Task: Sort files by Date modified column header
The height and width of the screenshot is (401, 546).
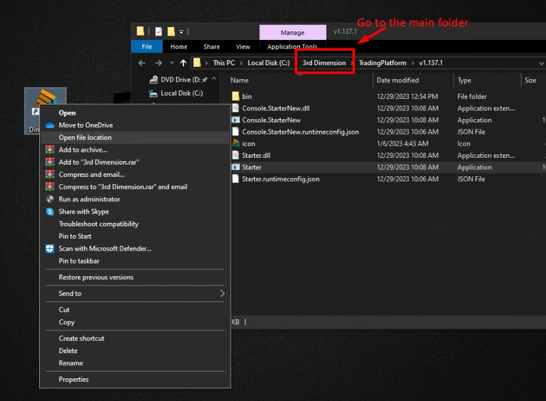Action: point(398,80)
